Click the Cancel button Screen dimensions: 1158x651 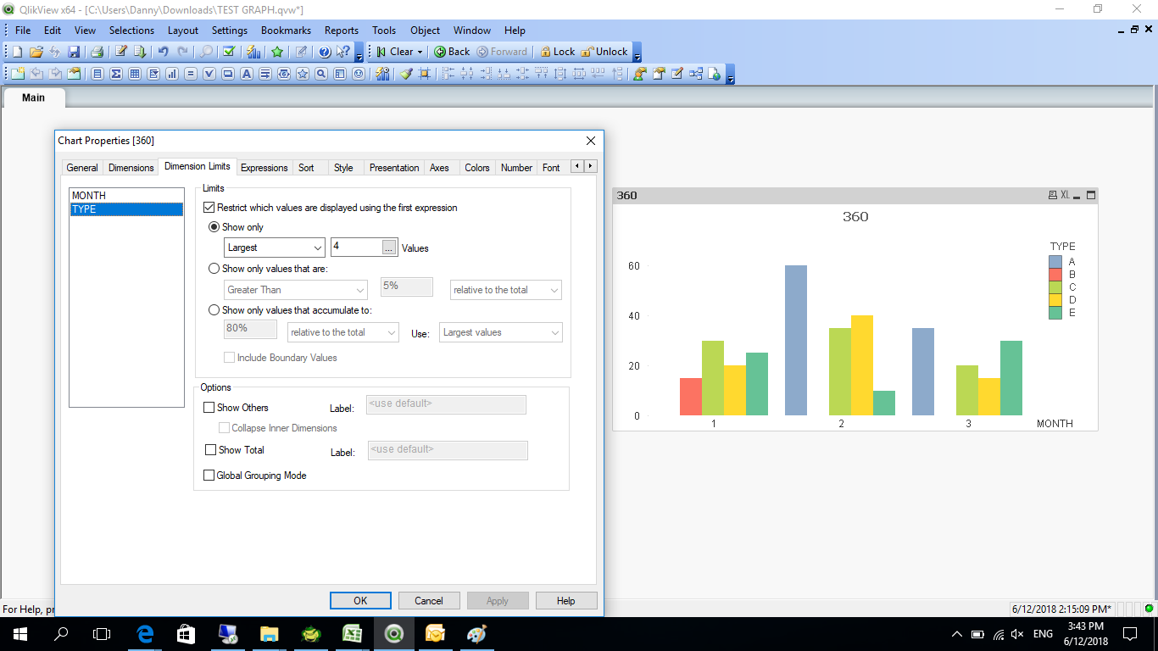coord(429,601)
